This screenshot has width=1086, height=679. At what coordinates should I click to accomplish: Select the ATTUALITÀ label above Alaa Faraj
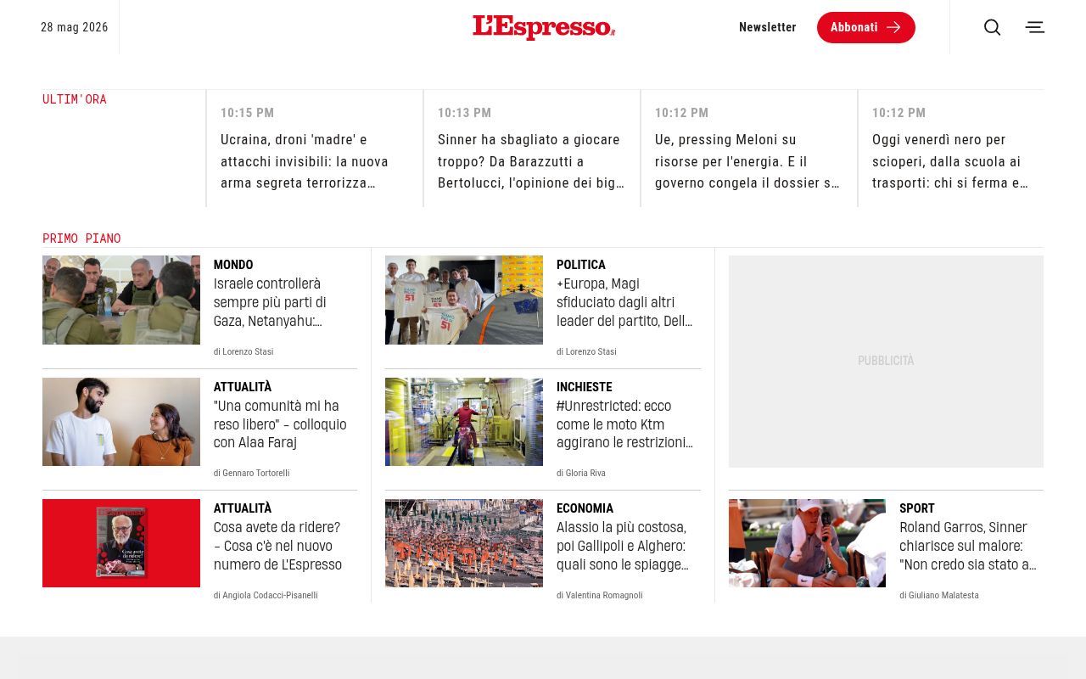click(243, 387)
